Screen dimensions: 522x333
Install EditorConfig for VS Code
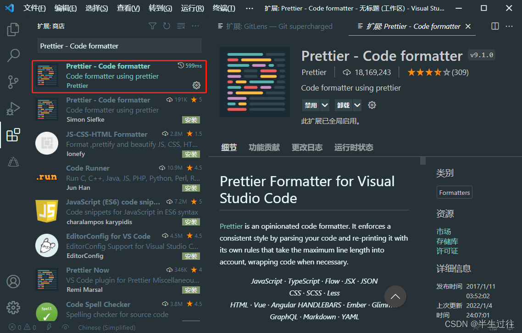pyautogui.click(x=191, y=256)
